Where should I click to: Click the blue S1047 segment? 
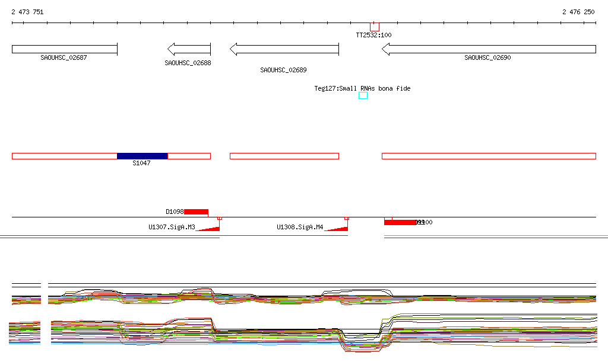[x=142, y=156]
